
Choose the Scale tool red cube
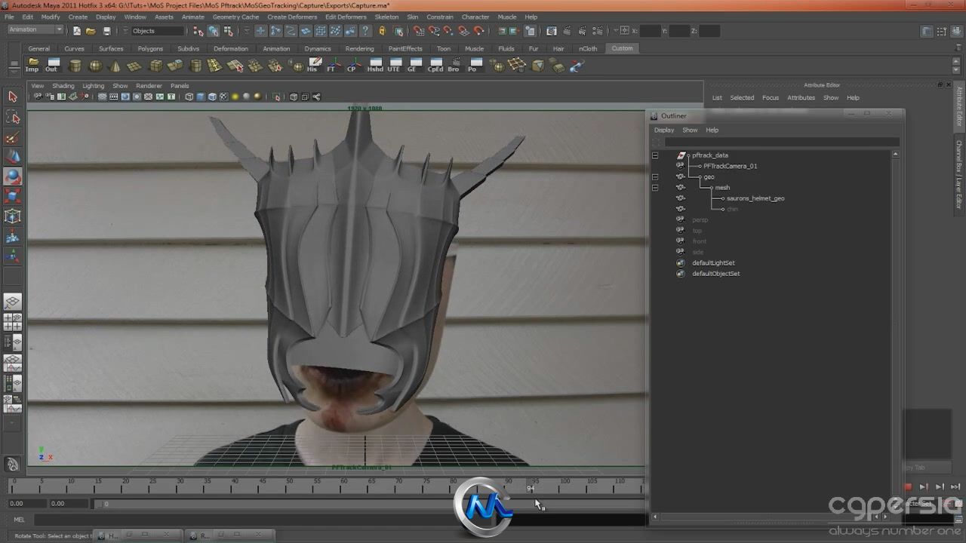coord(13,196)
